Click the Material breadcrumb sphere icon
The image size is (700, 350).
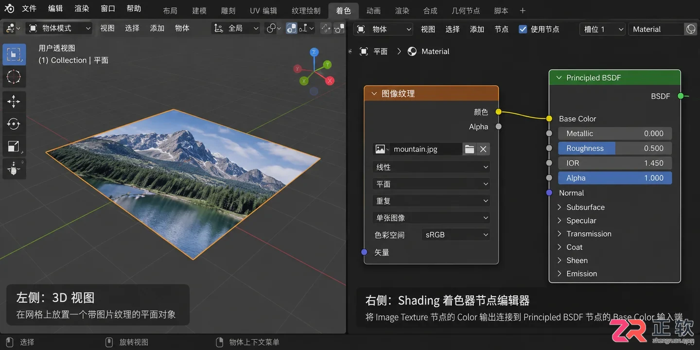(x=412, y=52)
